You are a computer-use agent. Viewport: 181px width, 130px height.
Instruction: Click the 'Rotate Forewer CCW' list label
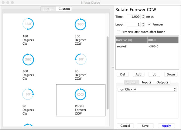(81, 110)
